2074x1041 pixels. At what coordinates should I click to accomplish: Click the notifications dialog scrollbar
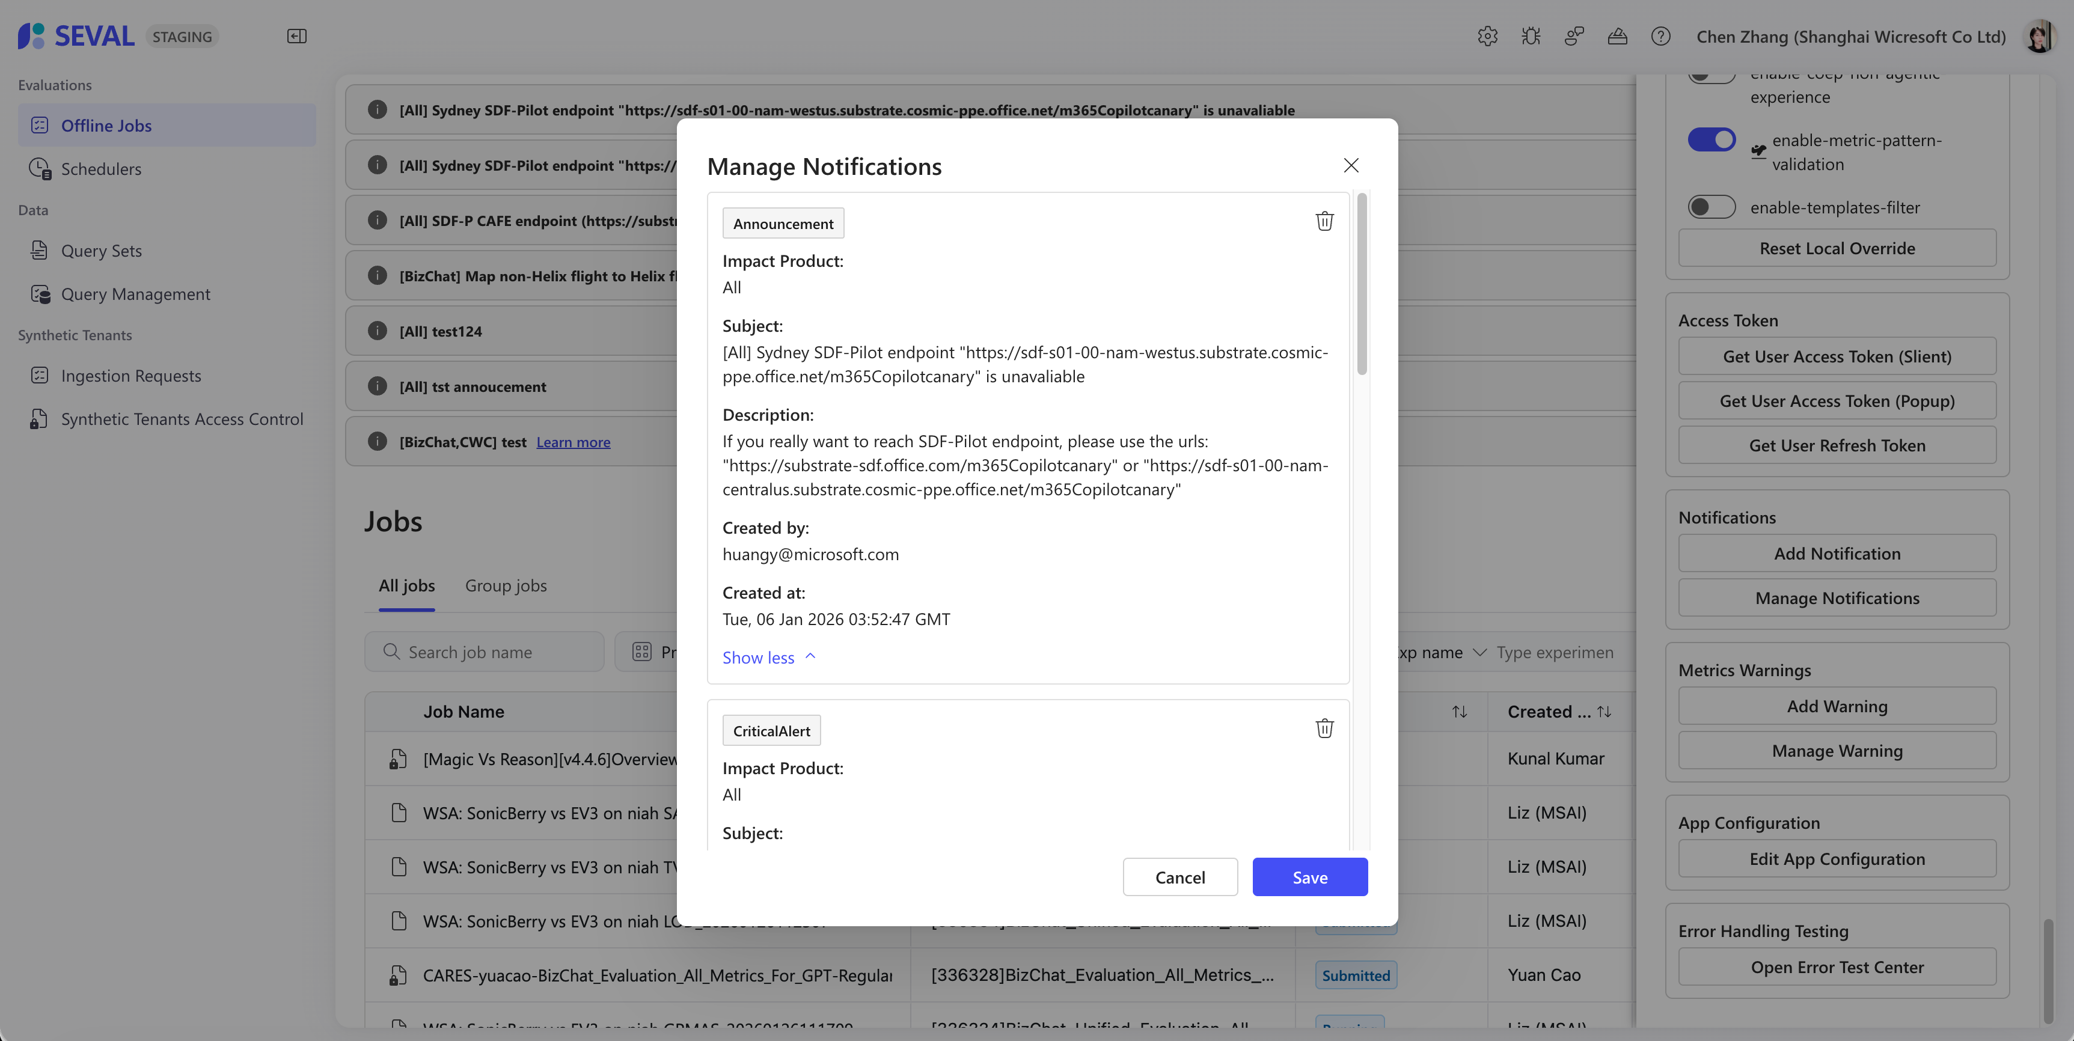(1362, 284)
